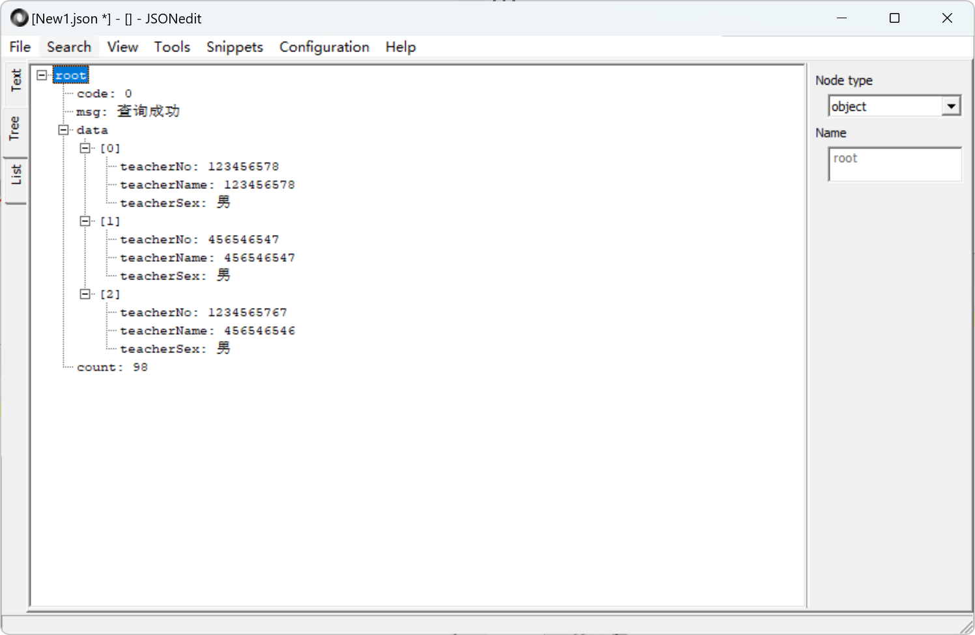
Task: Select the [2] node label
Action: click(110, 294)
